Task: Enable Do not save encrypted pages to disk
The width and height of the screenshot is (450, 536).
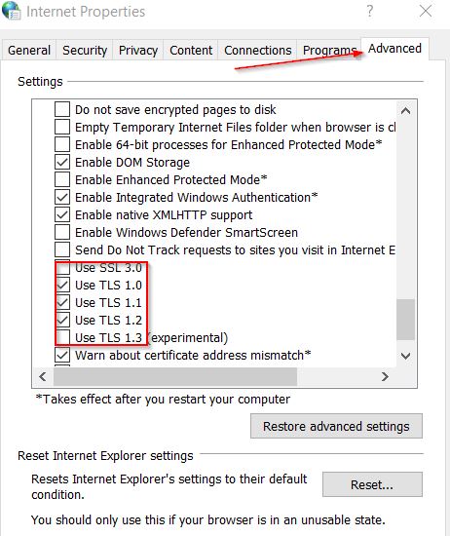Action: point(62,110)
